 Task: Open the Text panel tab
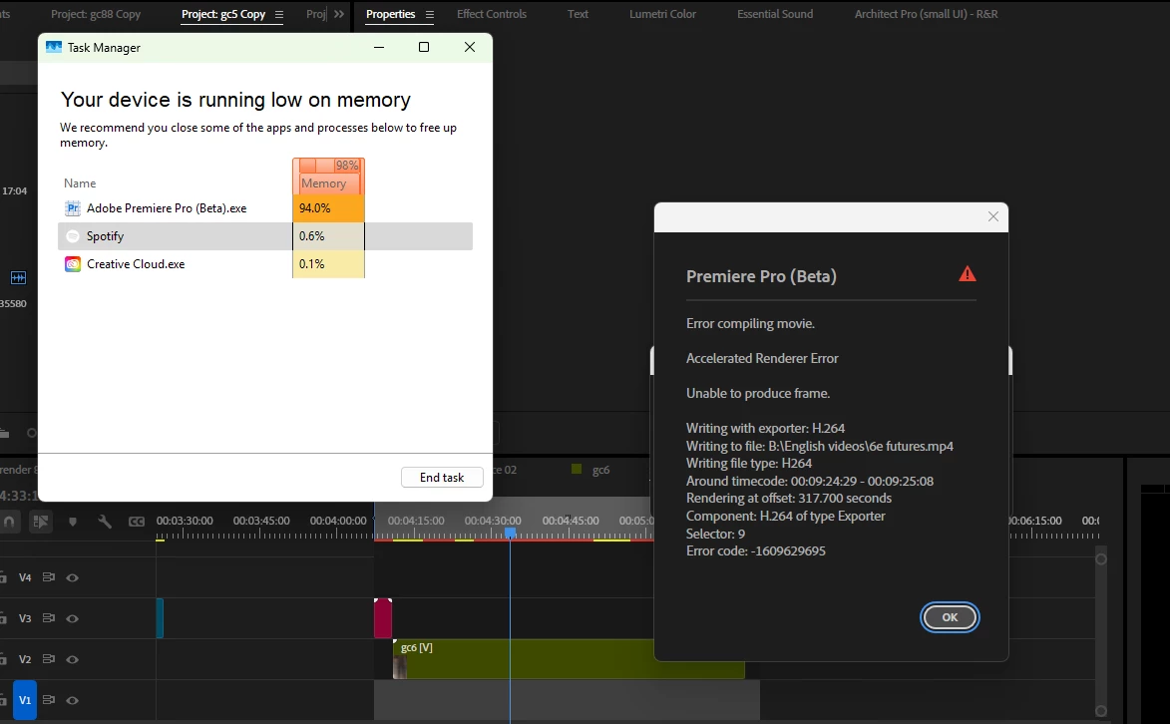click(x=578, y=14)
